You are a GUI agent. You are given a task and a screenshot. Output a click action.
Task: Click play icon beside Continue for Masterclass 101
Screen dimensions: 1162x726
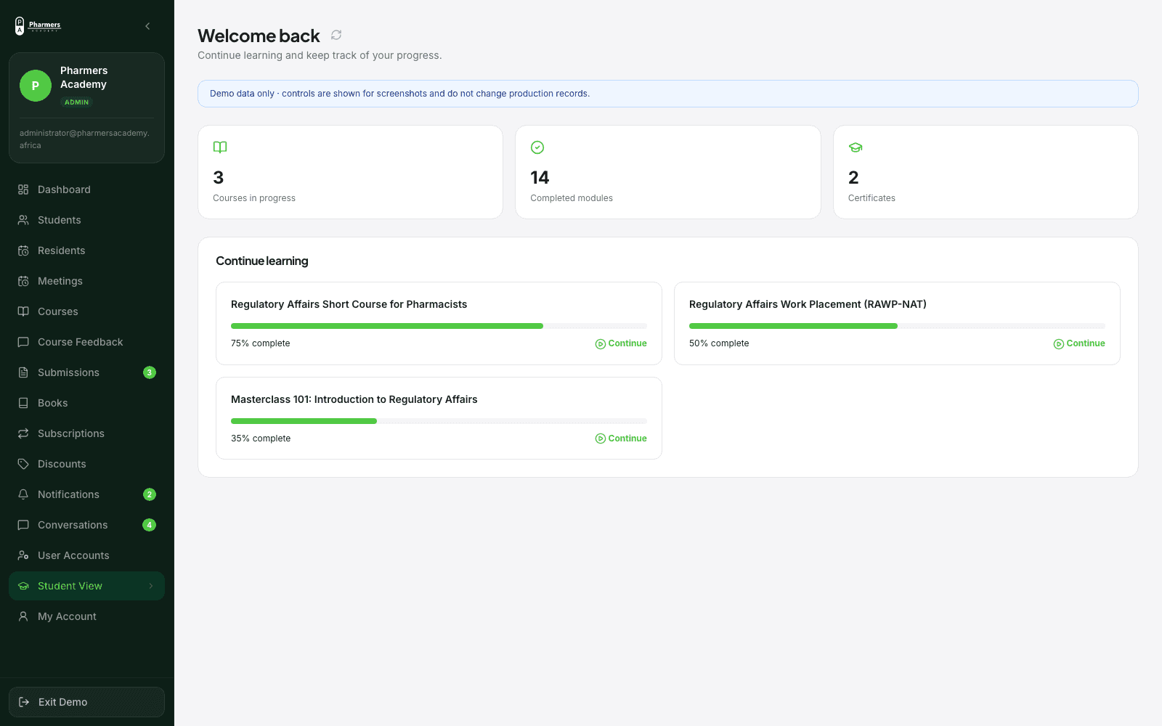point(601,439)
